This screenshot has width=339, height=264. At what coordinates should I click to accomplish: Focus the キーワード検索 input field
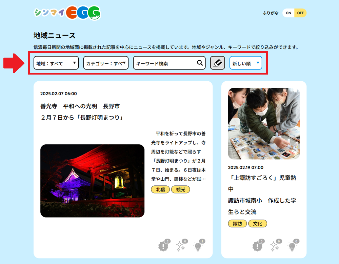click(x=169, y=63)
